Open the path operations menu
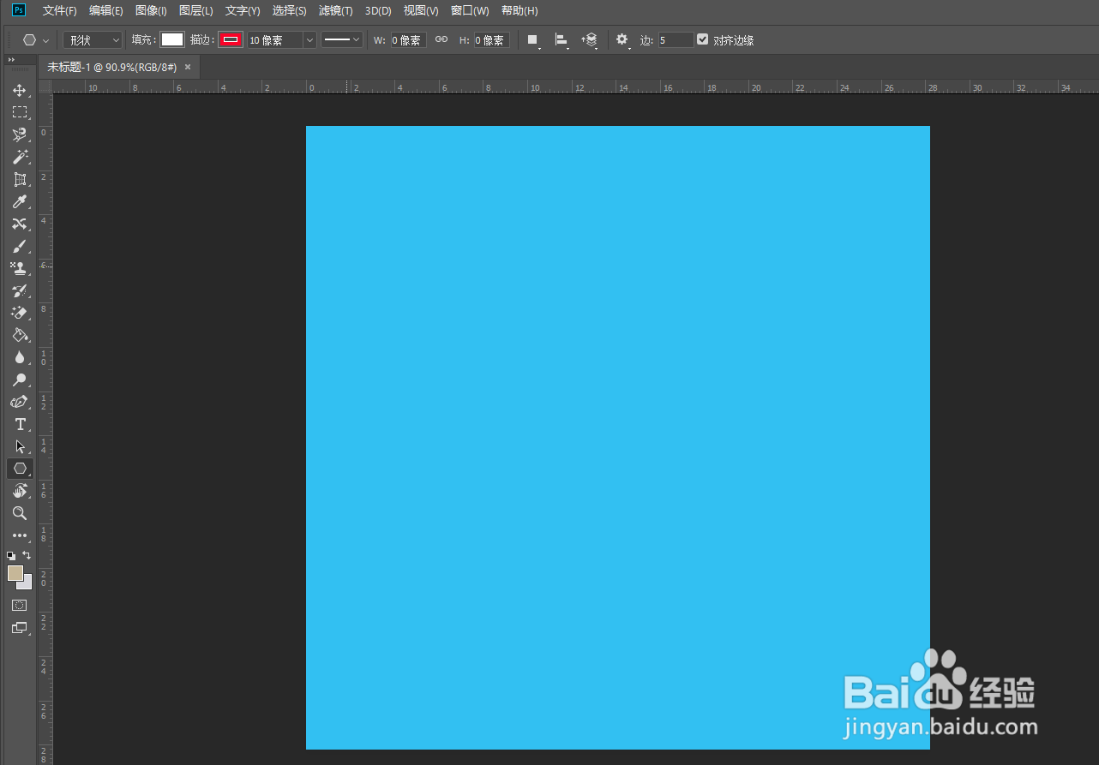The width and height of the screenshot is (1099, 765). coord(532,39)
